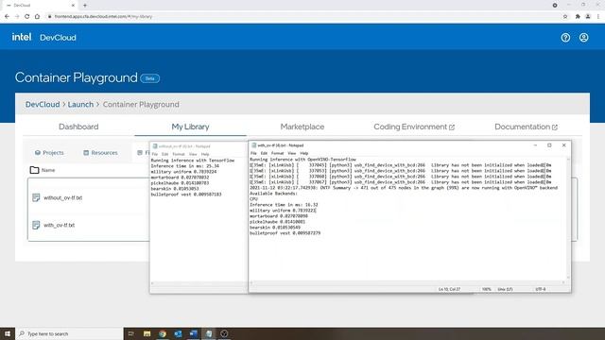
Task: Open the Documentation external tab
Action: [x=526, y=127]
